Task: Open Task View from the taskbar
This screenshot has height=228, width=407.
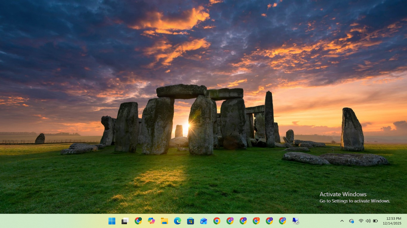Action: coord(125,221)
